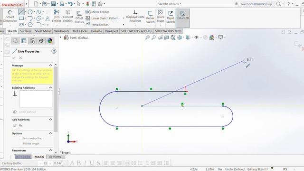
Task: Select the Arc sketch tool
Action: 30,18
